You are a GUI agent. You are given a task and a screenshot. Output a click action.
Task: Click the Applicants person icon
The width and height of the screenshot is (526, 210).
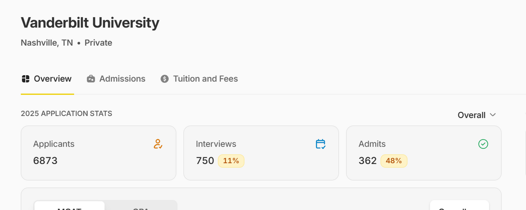tap(158, 144)
